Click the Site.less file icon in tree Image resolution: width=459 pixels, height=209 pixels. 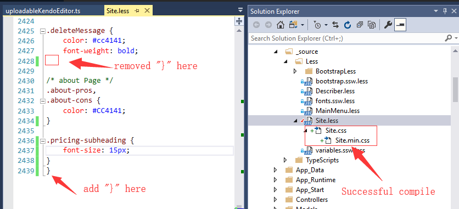tap(308, 121)
